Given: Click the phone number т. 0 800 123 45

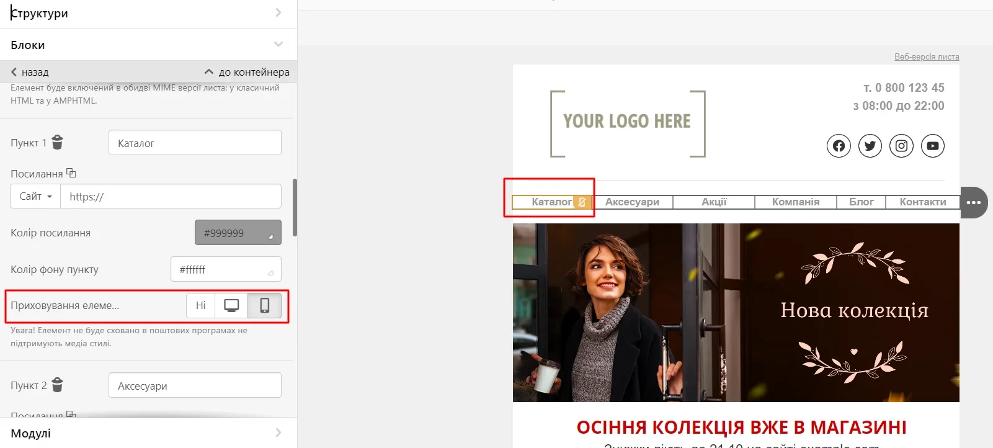Looking at the screenshot, I should (904, 88).
